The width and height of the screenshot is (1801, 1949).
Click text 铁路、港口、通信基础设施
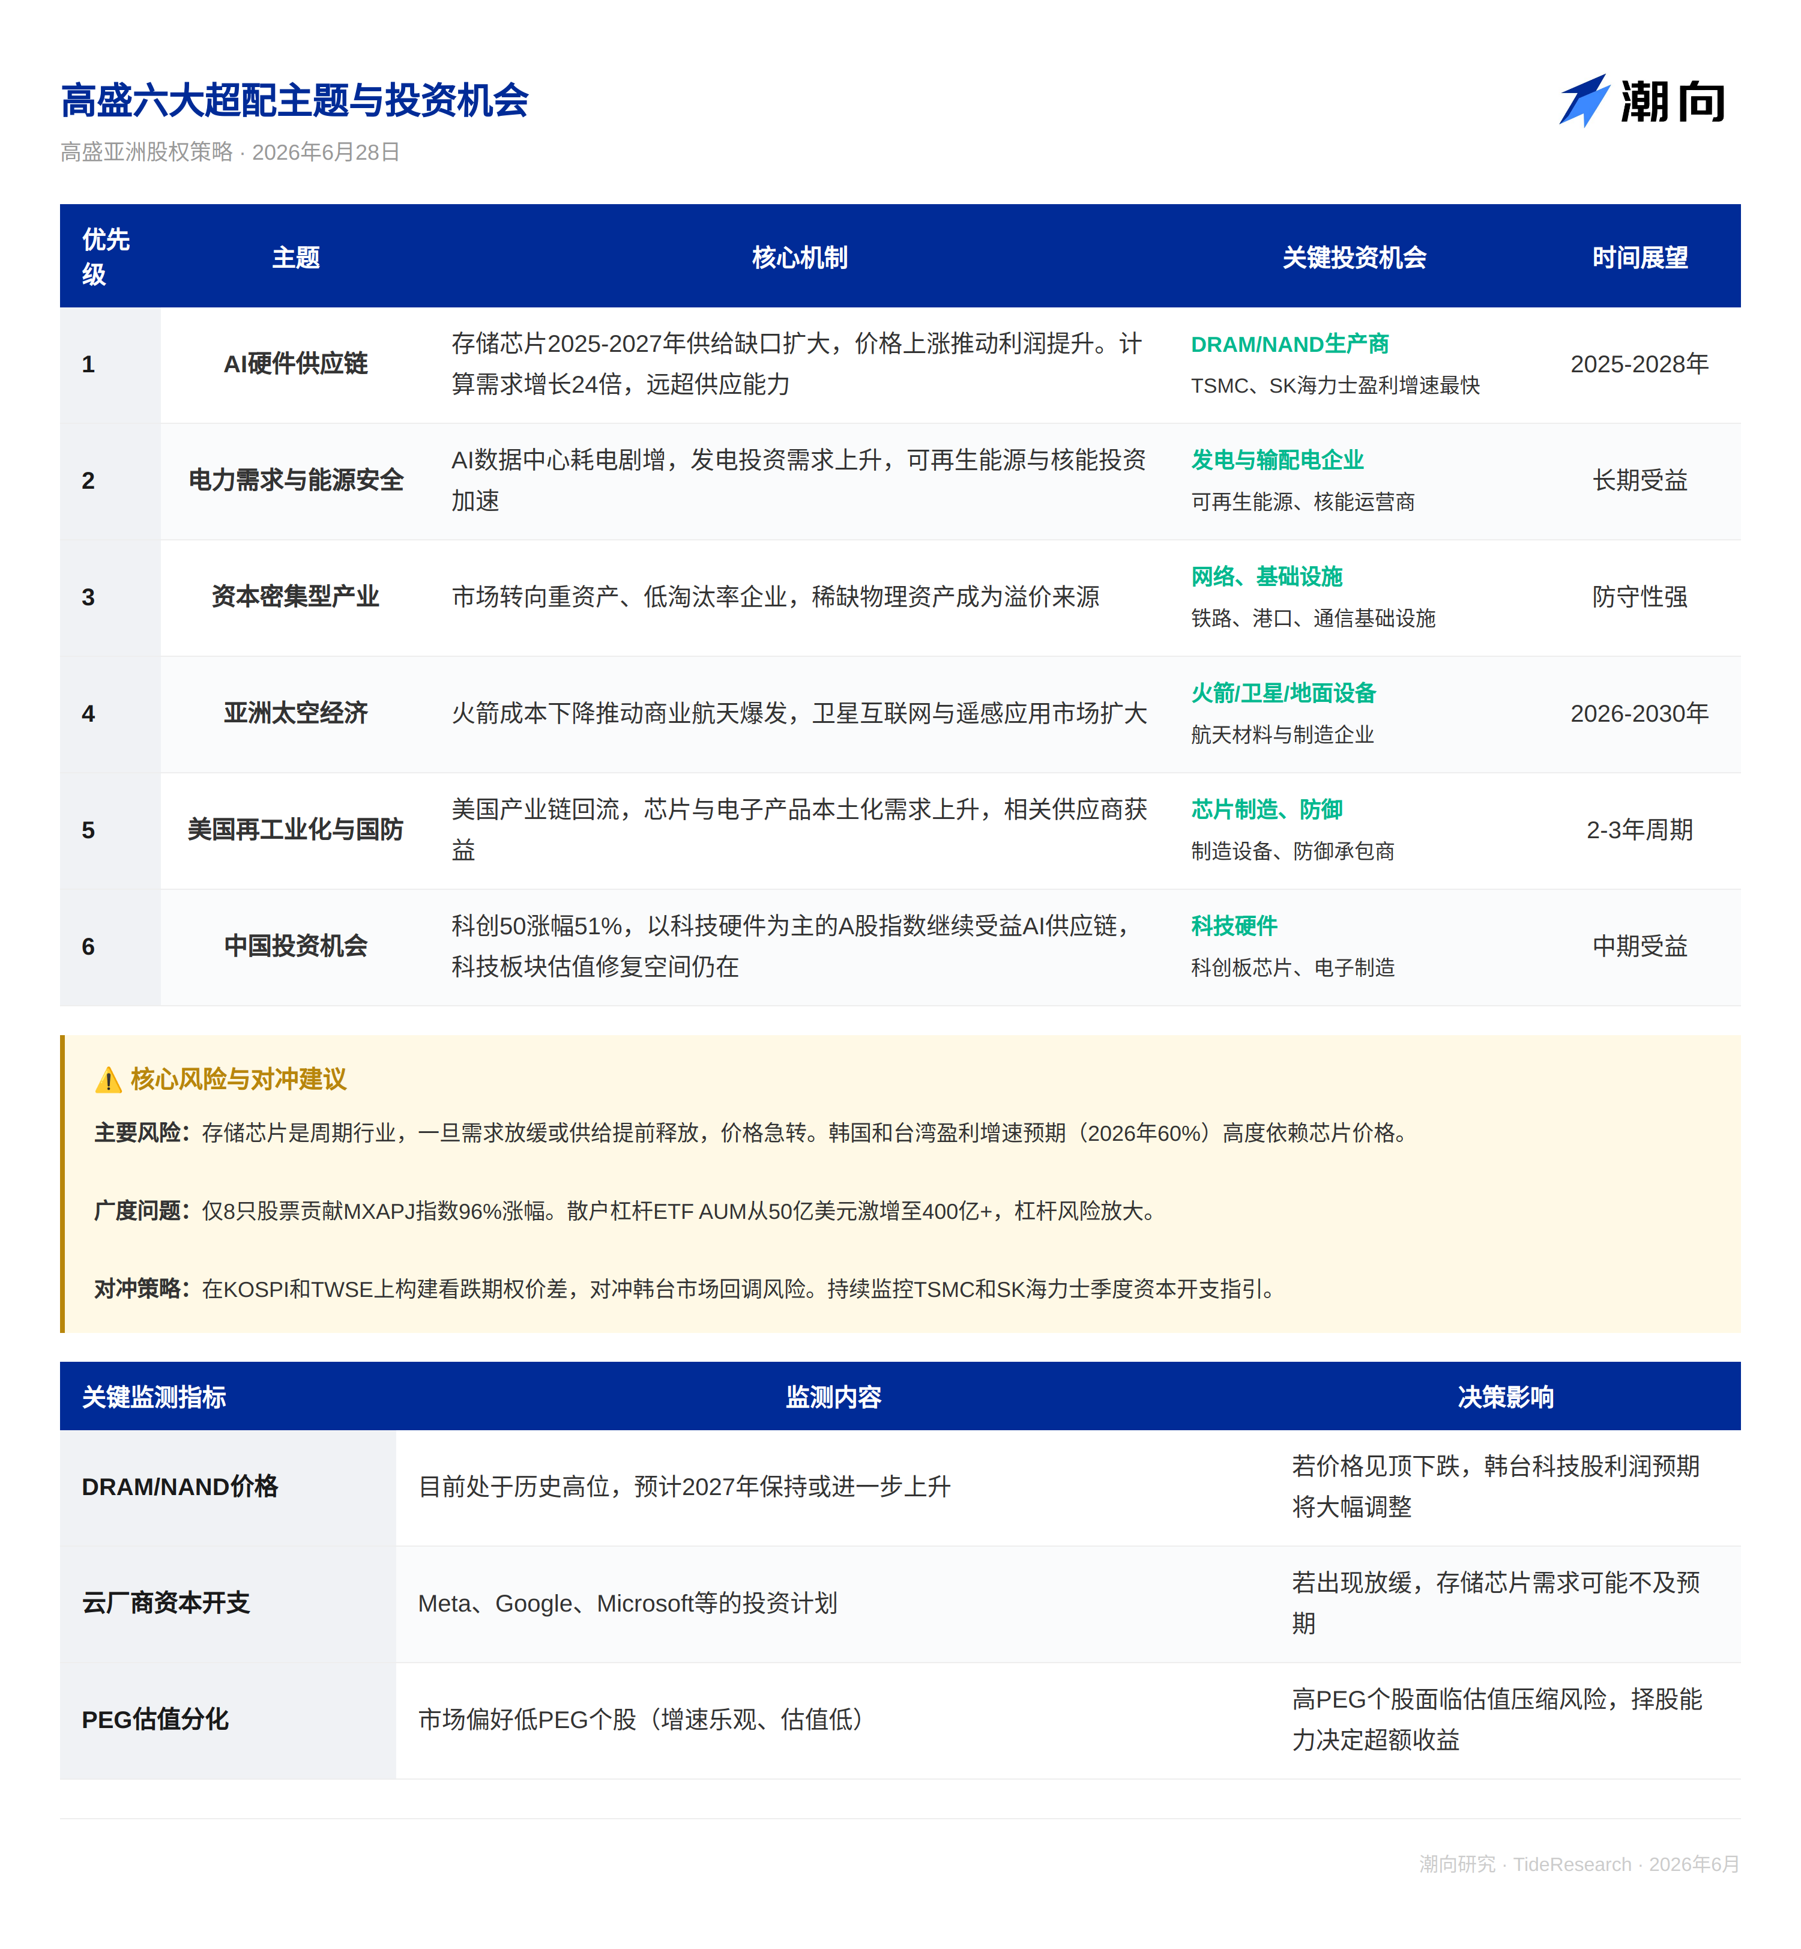click(x=1313, y=619)
